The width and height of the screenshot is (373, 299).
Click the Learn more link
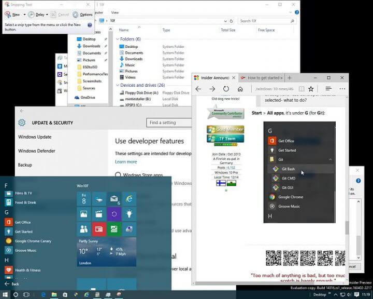point(126,161)
